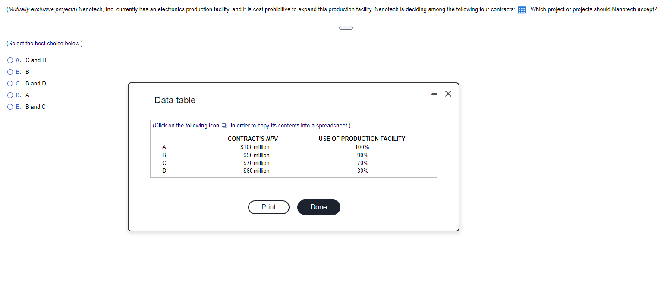Click the Data table dialog title
This screenshot has height=307, width=664.
[x=175, y=100]
